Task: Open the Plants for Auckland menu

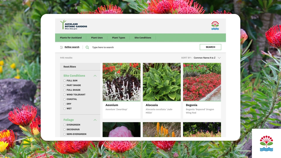Action: point(71,38)
